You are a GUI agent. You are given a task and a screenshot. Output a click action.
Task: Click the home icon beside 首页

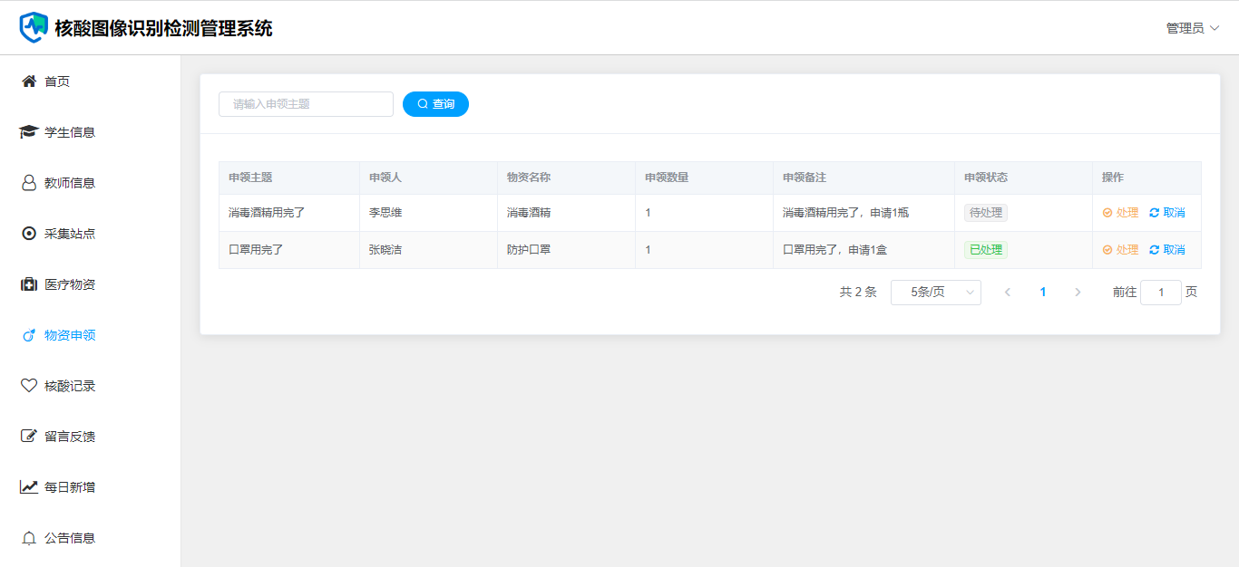(29, 82)
